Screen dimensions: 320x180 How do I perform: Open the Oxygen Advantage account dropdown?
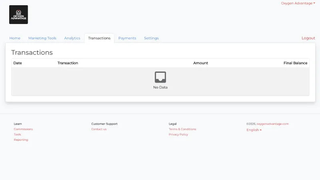[x=298, y=3]
